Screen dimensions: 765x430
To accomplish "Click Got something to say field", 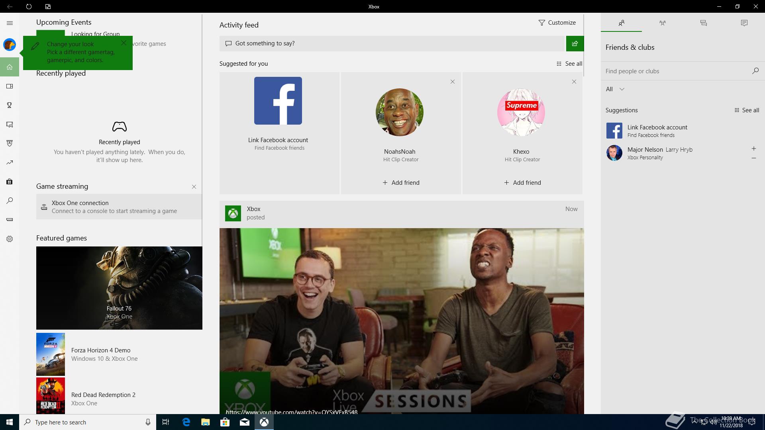I will [x=392, y=43].
